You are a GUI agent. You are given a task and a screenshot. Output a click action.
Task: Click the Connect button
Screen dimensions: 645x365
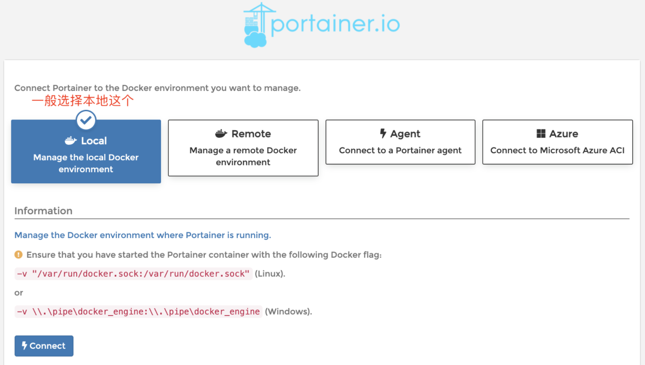pos(44,346)
